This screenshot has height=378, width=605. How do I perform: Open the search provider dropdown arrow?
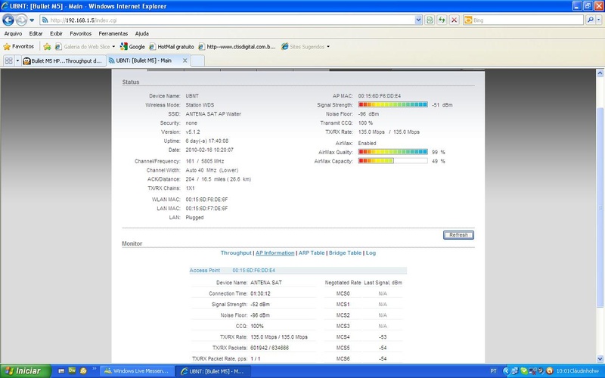[599, 20]
